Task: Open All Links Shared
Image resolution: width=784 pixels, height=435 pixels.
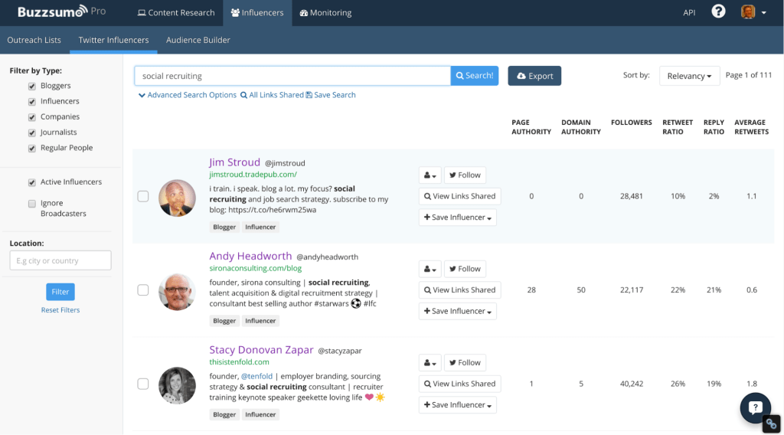Action: 272,95
